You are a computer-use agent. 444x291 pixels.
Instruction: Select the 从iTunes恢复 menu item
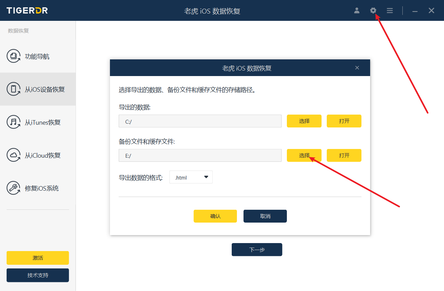(43, 122)
